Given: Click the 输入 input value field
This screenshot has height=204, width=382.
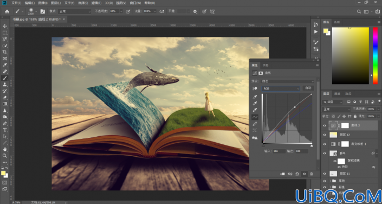Looking at the screenshot, I should (x=279, y=151).
